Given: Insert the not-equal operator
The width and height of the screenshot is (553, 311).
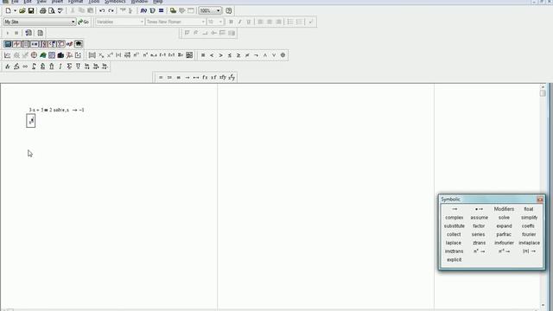Looking at the screenshot, I should click(247, 55).
